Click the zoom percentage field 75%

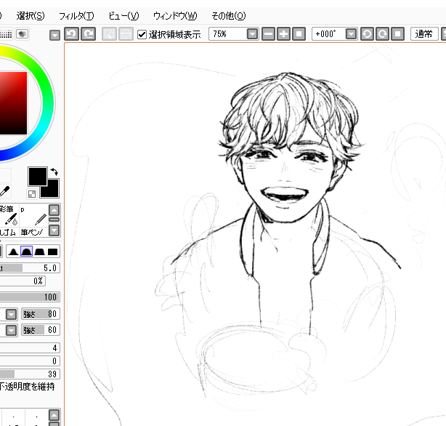pyautogui.click(x=228, y=34)
